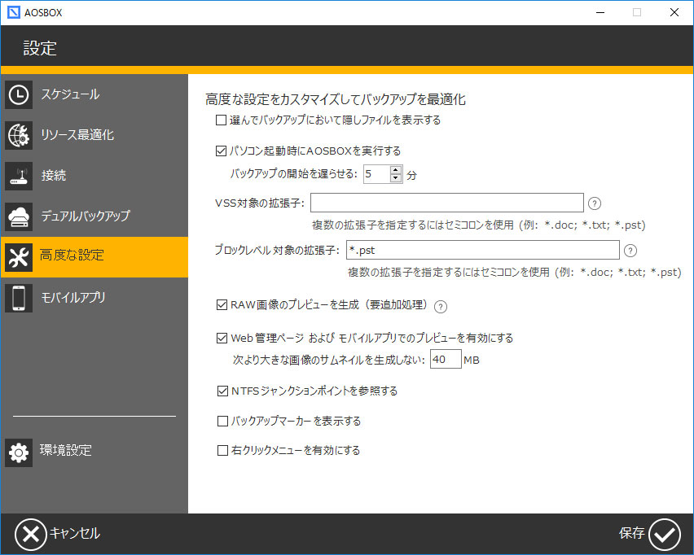
Task: Click the X circle cancel icon
Action: (30, 534)
